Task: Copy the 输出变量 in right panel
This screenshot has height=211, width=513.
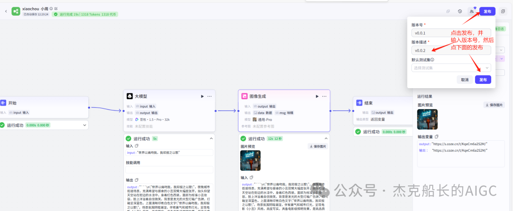Action: pos(437,137)
